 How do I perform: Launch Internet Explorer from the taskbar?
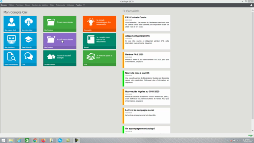tap(19, 140)
